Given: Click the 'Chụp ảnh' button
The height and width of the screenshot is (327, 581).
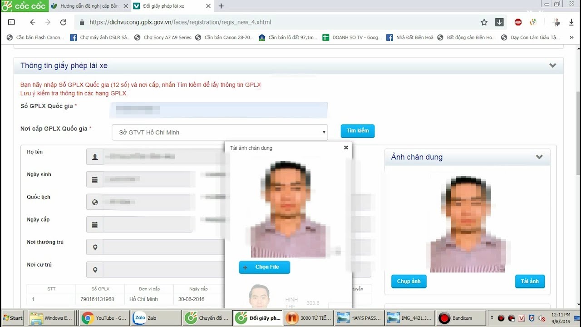Looking at the screenshot, I should [409, 281].
